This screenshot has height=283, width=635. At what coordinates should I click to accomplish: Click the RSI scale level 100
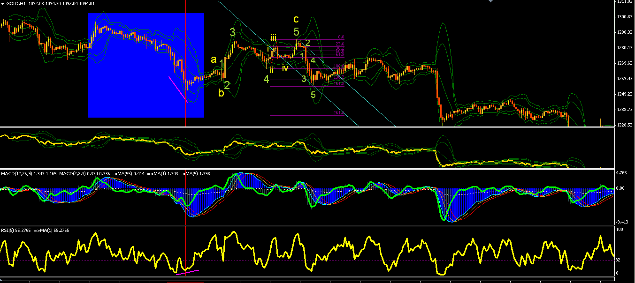[620, 230]
